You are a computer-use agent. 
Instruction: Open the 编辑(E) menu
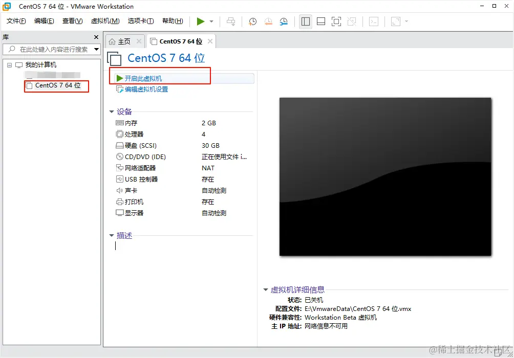click(44, 21)
